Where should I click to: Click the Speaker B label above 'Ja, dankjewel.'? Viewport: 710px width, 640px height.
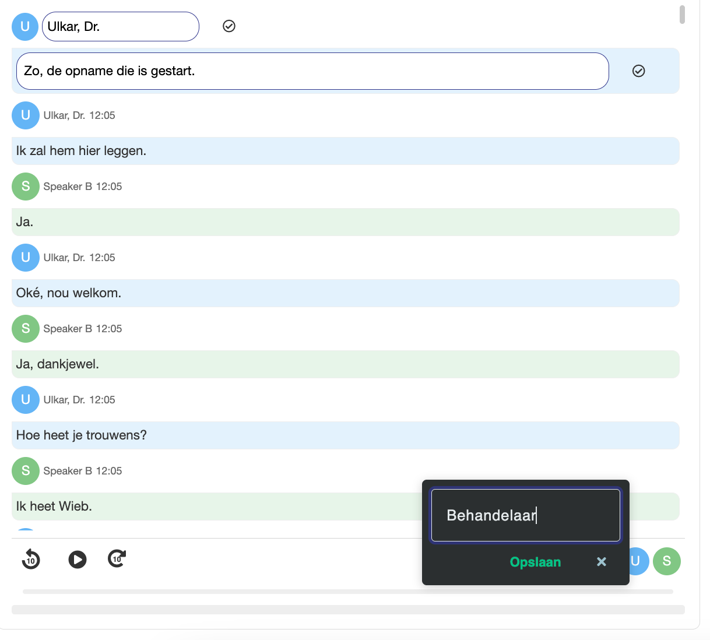coord(83,329)
